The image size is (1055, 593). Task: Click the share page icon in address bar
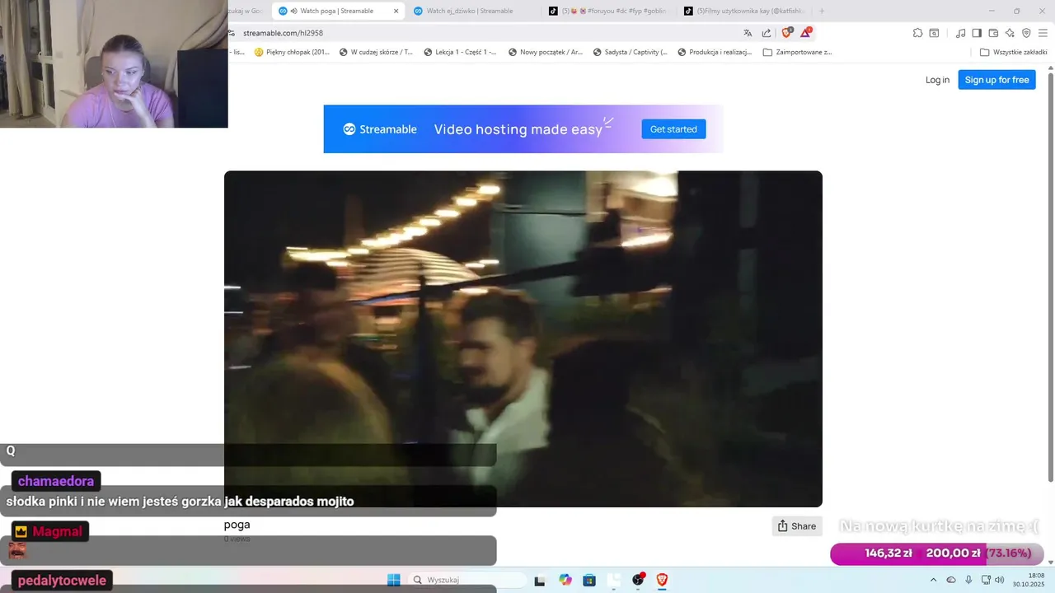point(767,33)
